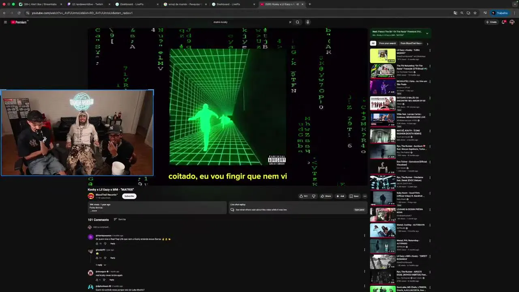The height and width of the screenshot is (292, 519).
Task: Reply to 'real kosky never broke again' comment
Action: [112, 279]
